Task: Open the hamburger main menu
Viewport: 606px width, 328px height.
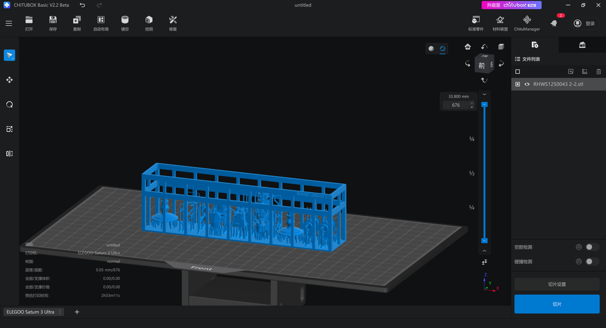Action: point(9,23)
